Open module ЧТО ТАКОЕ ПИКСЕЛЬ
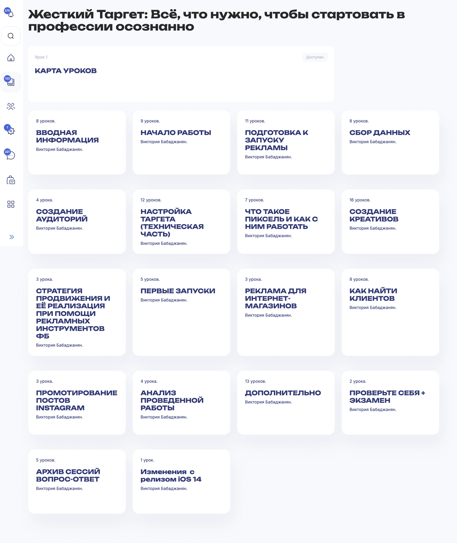The width and height of the screenshot is (457, 543). [x=286, y=222]
